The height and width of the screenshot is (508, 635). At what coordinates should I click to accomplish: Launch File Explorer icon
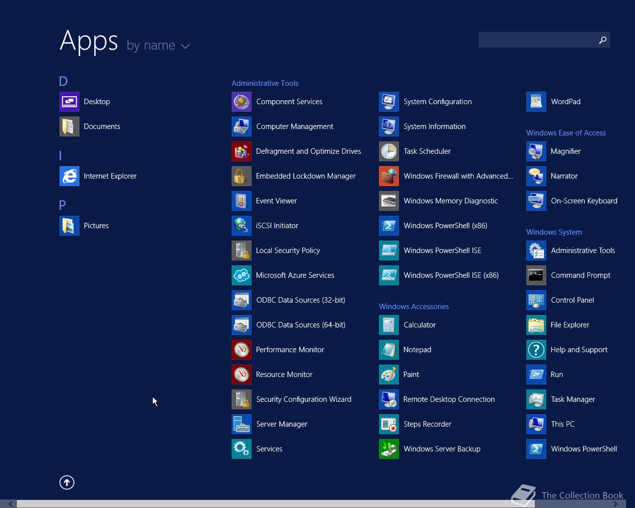[536, 325]
